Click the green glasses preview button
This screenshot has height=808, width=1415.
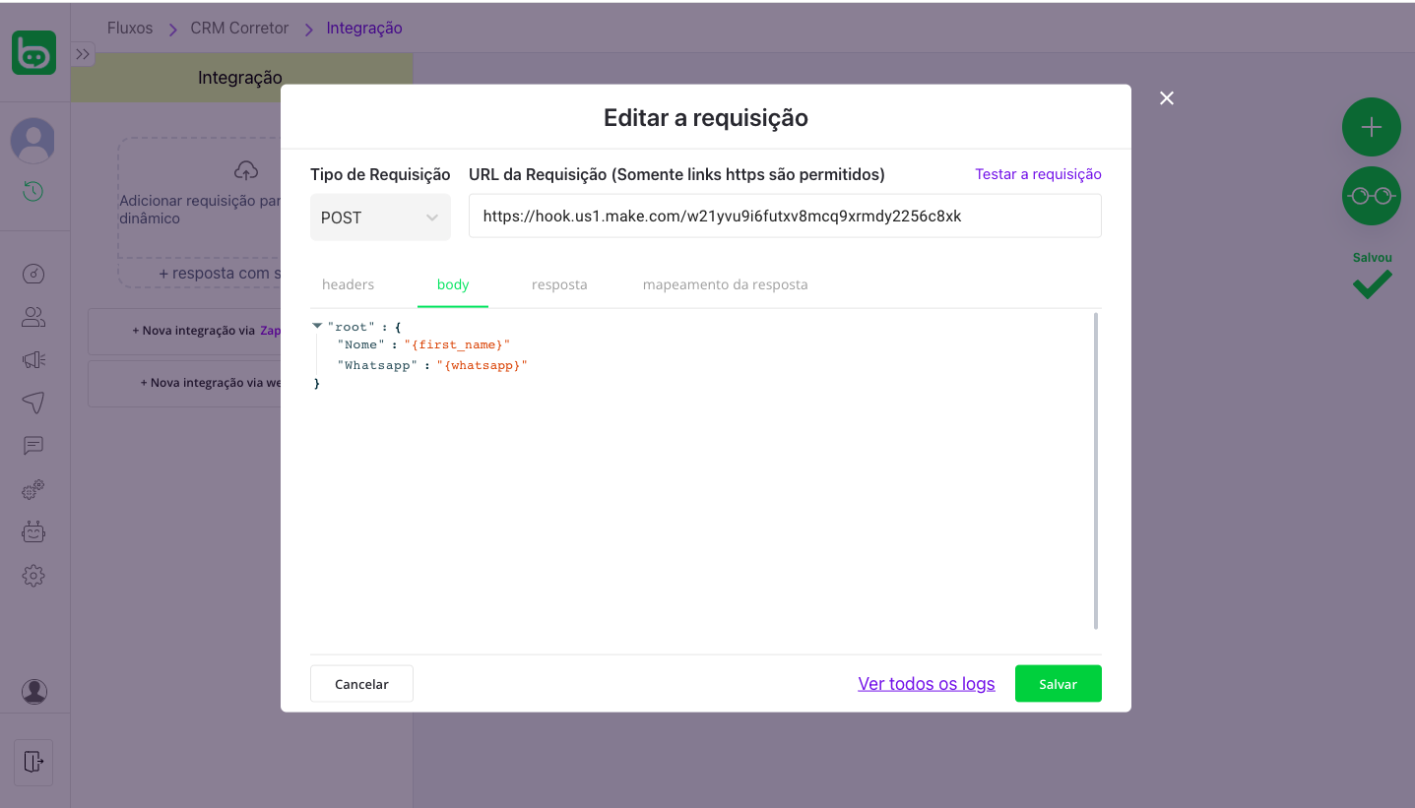click(1371, 196)
